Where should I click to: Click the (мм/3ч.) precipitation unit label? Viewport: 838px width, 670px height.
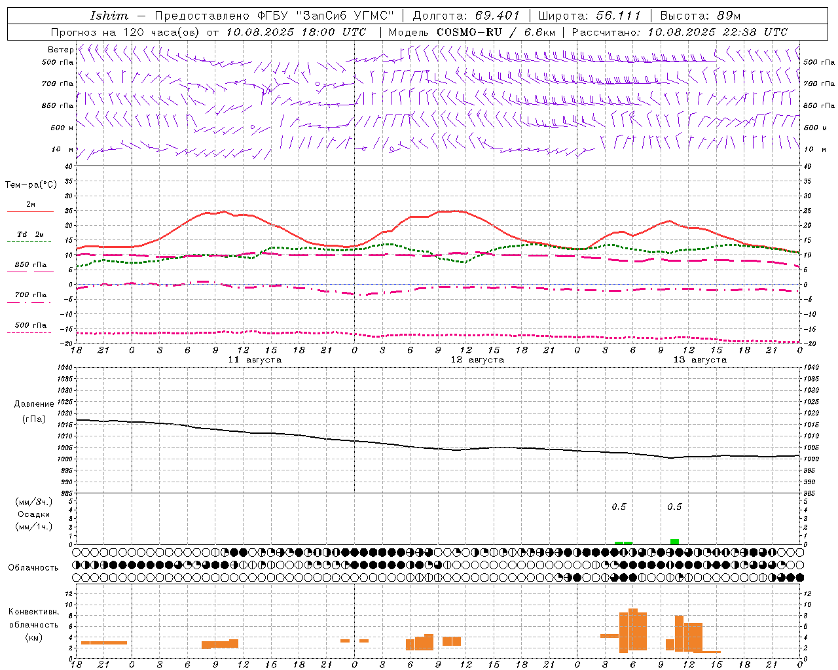tap(34, 502)
